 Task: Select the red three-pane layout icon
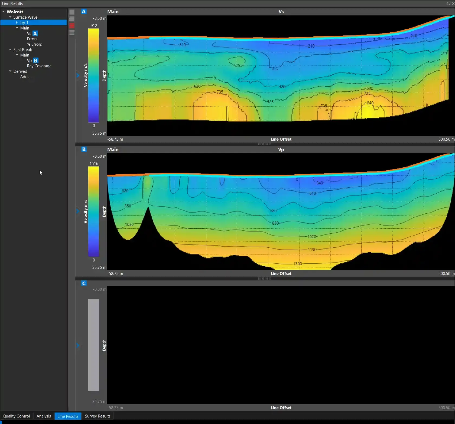[72, 26]
